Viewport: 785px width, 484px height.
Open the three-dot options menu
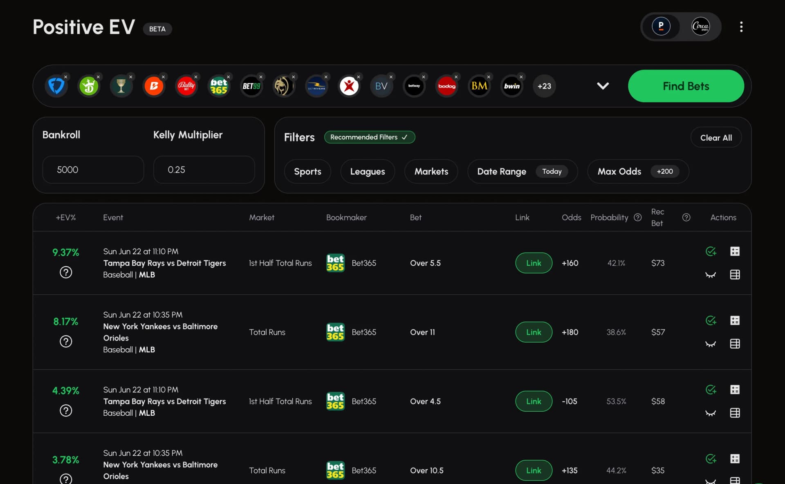point(741,27)
